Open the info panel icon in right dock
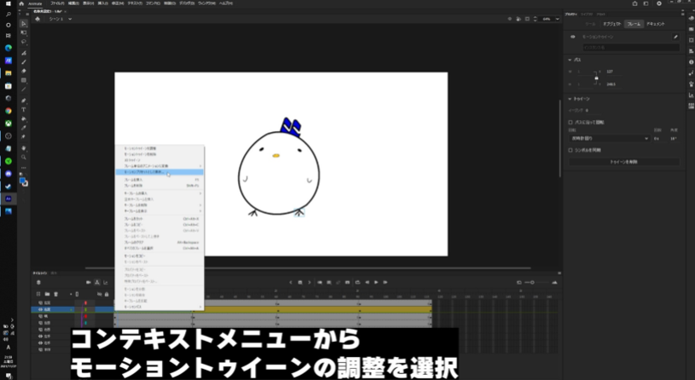Viewport: 695px width, 380px height. pyautogui.click(x=691, y=62)
